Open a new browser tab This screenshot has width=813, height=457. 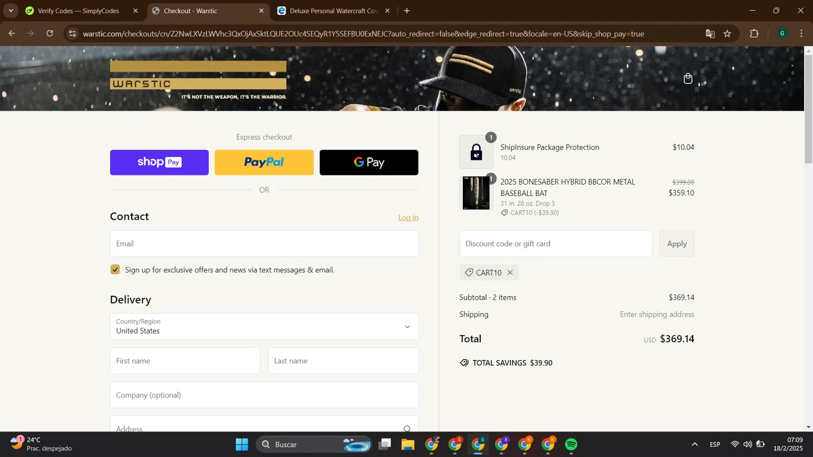click(407, 11)
